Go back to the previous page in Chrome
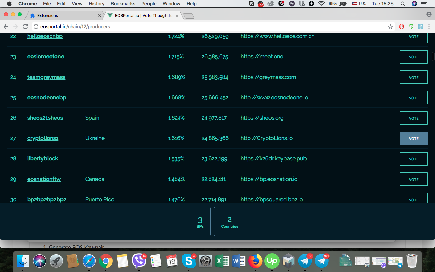The image size is (435, 272). click(6, 27)
